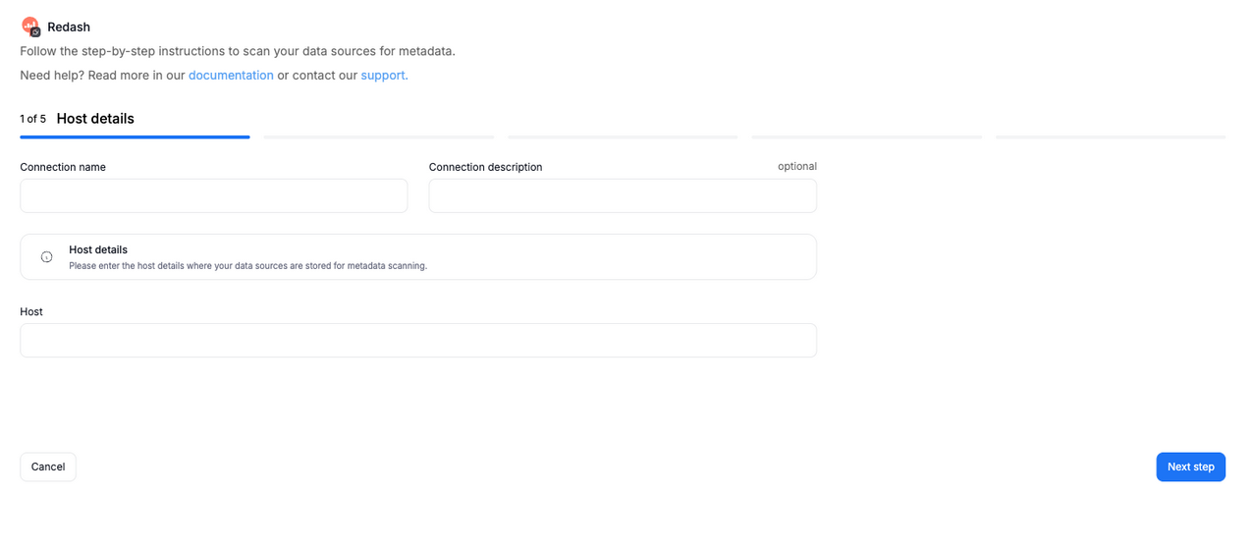Screen dimensions: 1252x549
Task: Click the Redash logo icon
Action: [x=30, y=27]
